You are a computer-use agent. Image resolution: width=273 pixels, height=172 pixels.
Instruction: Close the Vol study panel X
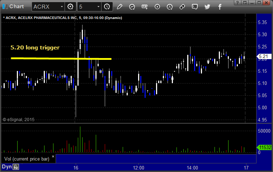click(53, 156)
